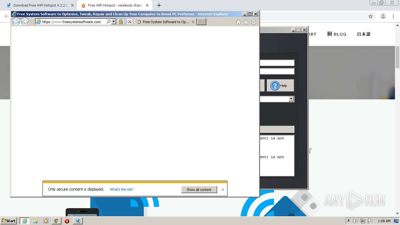Close the Download Free WiFi Hotspot tab
The image size is (400, 225).
point(72,5)
